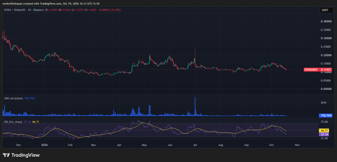Click the 0.05000 price axis label
The height and width of the screenshot is (162, 337).
click(x=325, y=81)
